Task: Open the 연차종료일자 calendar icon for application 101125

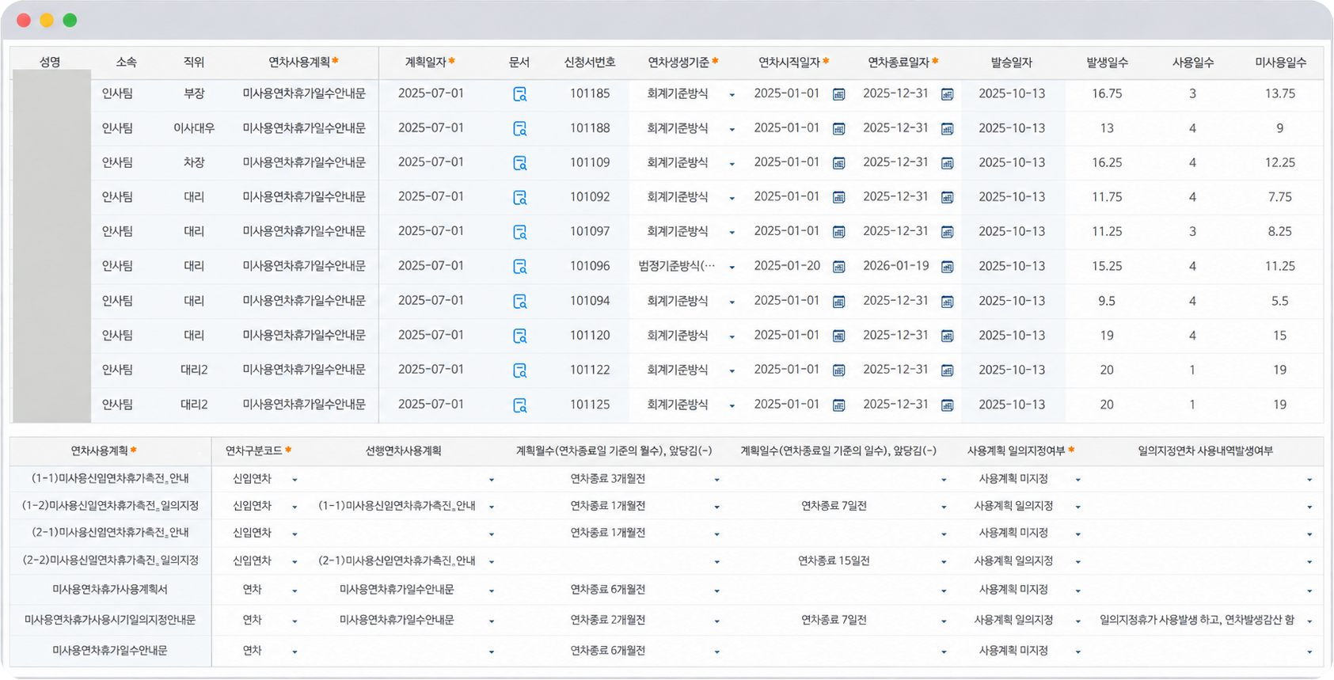Action: pos(947,405)
